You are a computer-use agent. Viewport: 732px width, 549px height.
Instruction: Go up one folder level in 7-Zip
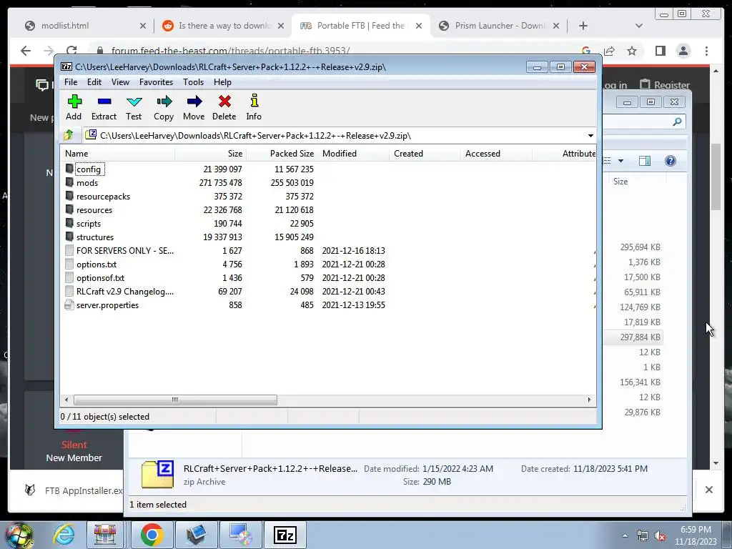point(69,135)
